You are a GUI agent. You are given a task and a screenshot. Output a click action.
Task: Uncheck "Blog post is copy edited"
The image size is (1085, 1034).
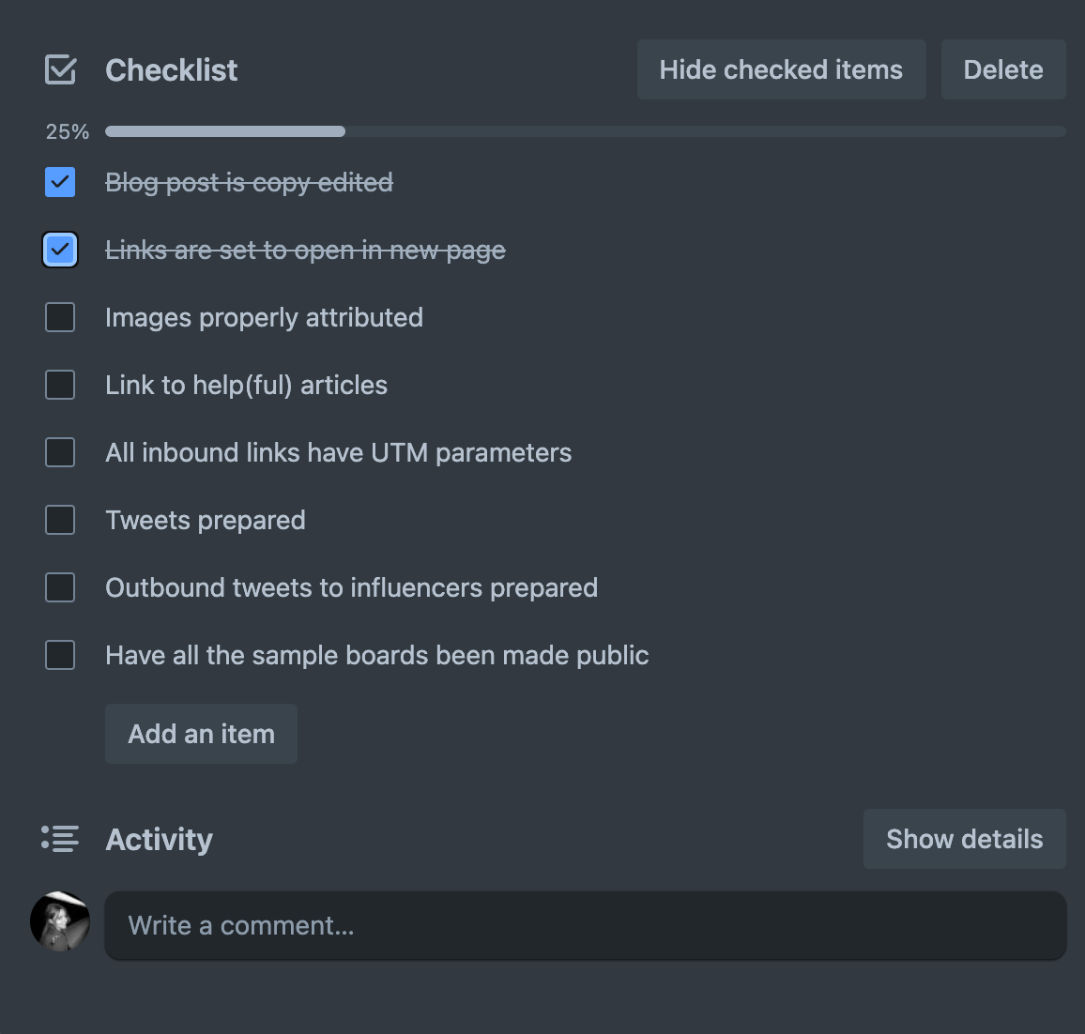60,182
